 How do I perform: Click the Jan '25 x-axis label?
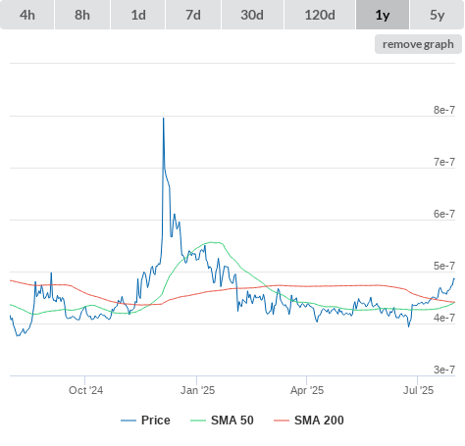(x=197, y=390)
